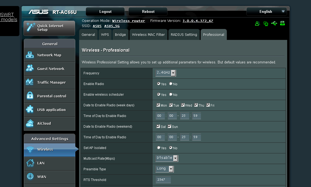311x187 pixels.
Task: Select No for Set AP Isolated
Action: 171,148
